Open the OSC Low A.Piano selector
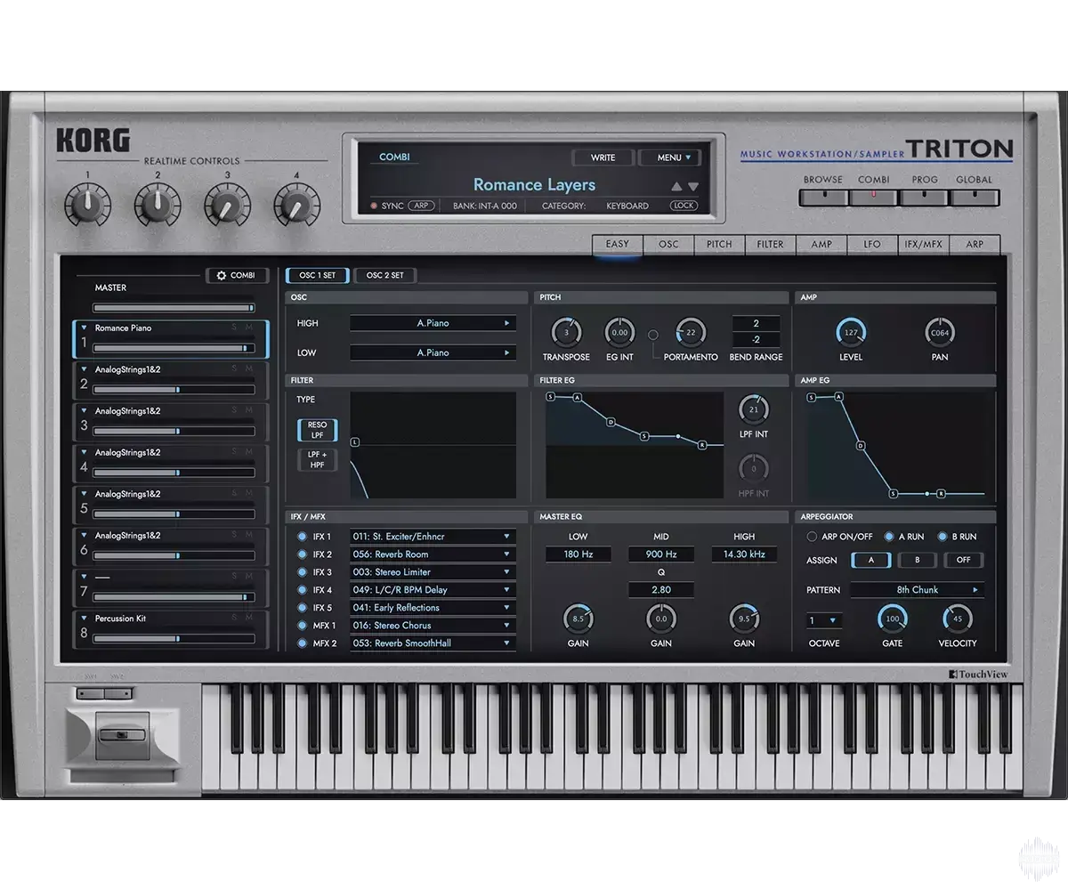The height and width of the screenshot is (890, 1068). [x=433, y=352]
